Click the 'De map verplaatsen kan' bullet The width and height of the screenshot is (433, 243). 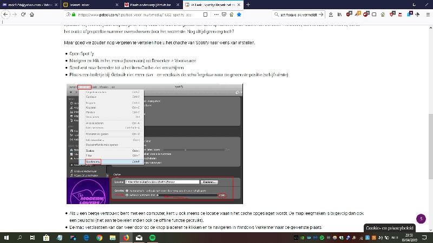tap(196, 227)
